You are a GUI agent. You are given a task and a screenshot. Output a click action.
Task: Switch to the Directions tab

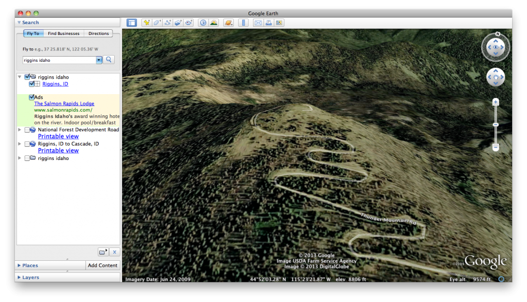(x=98, y=33)
